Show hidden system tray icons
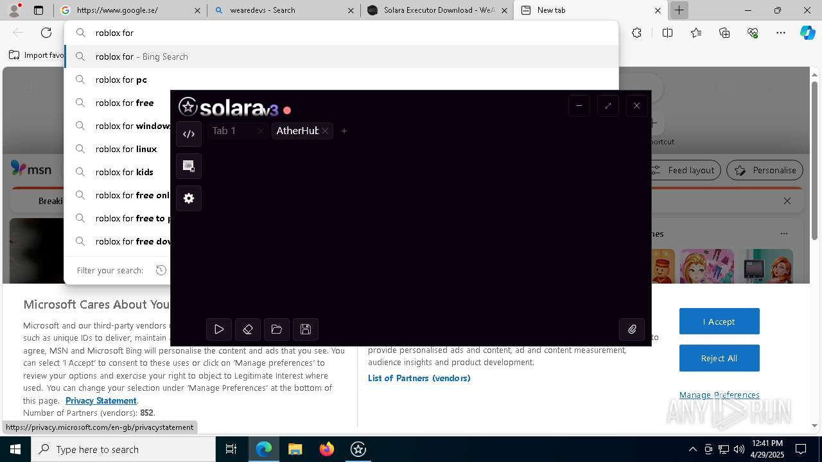Screen dimensions: 822x462 click(x=692, y=449)
